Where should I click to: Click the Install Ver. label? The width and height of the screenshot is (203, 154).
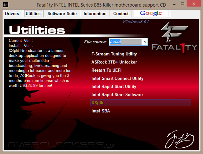point(21,46)
